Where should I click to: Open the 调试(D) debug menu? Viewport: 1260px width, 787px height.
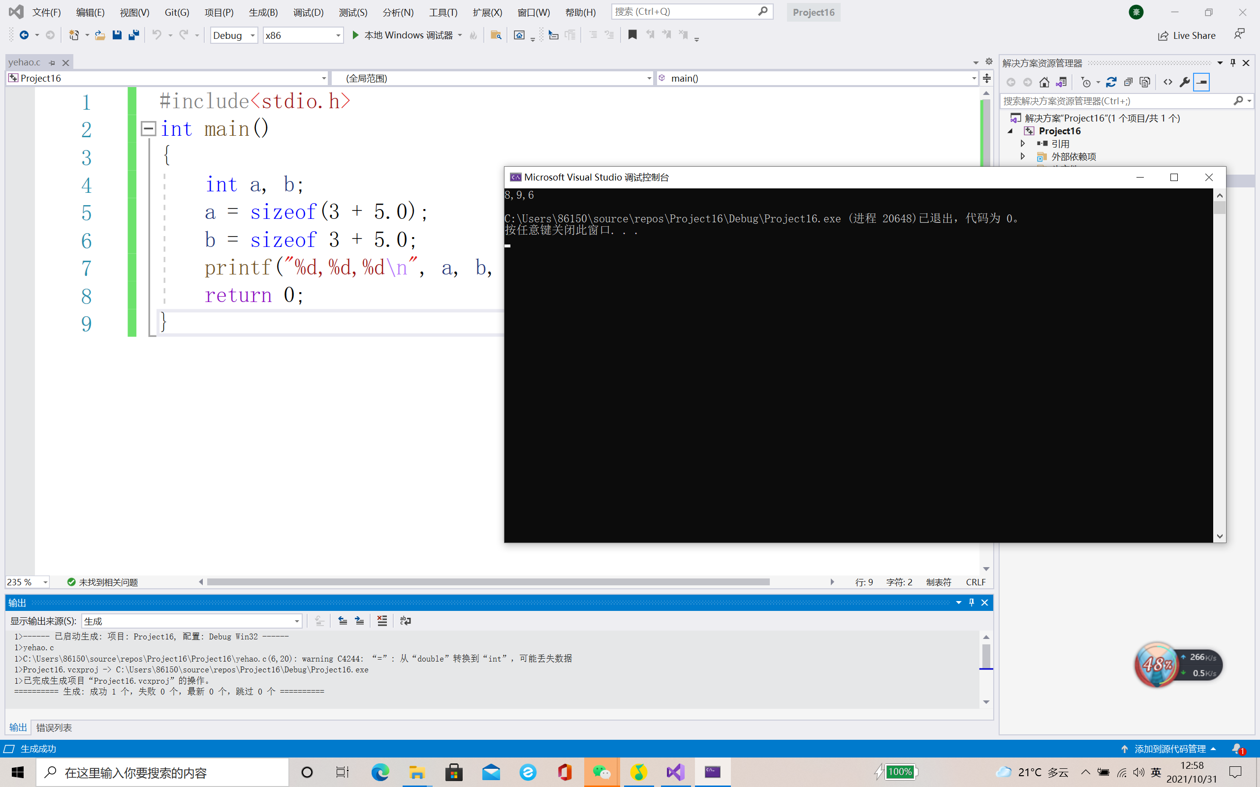tap(308, 12)
